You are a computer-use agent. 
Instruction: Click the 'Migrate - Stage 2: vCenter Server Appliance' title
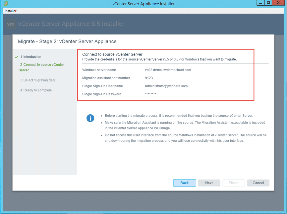[x=67, y=41]
